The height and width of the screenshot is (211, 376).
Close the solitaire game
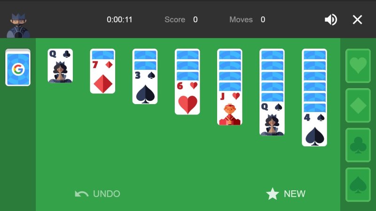point(357,20)
